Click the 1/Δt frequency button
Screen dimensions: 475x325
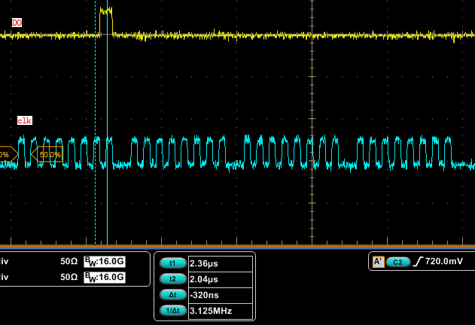[172, 311]
